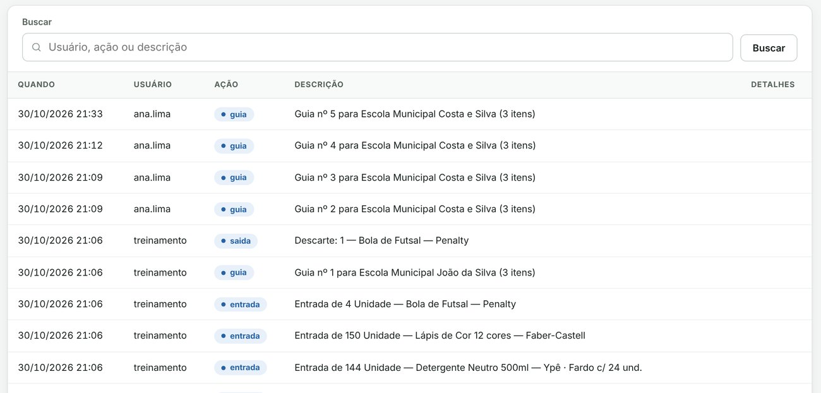
Task: Click the DETALHES column header
Action: (773, 85)
